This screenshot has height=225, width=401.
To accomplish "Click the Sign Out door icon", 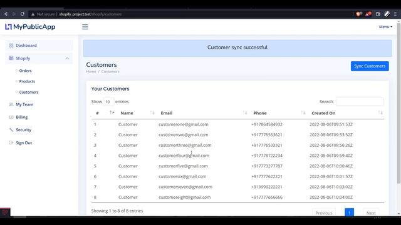I will coord(11,142).
